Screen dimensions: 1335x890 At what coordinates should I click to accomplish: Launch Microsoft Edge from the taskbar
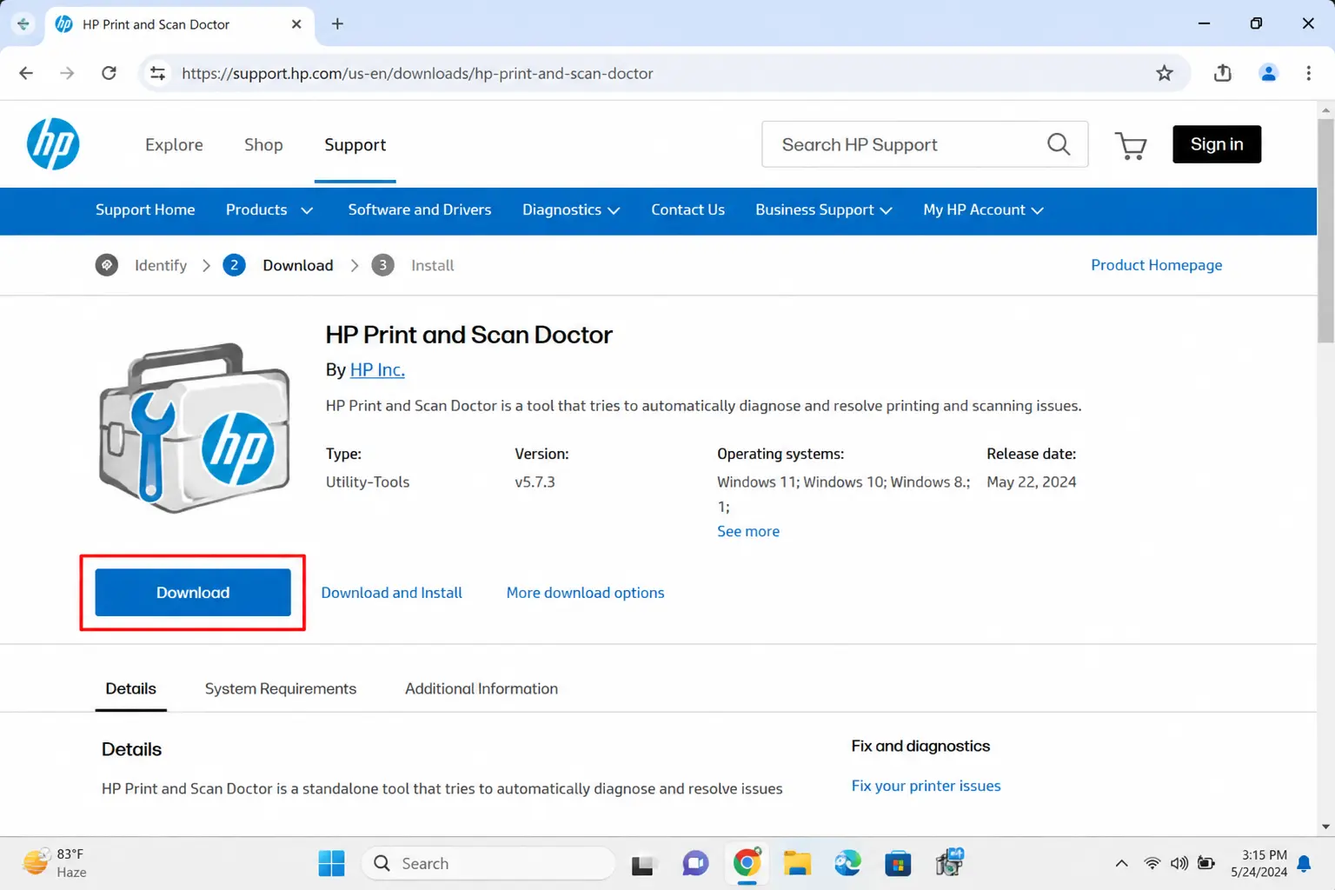coord(847,863)
